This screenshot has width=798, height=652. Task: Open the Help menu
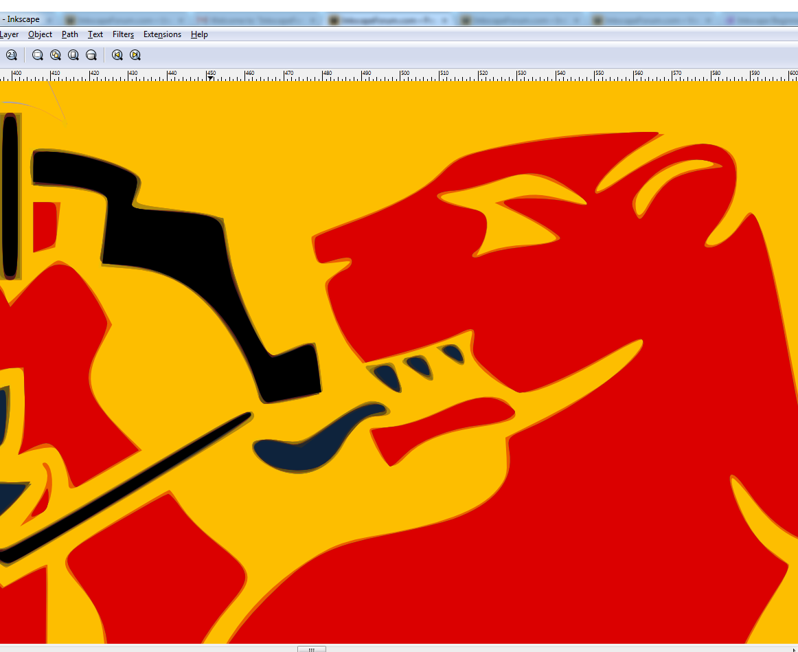tap(199, 34)
